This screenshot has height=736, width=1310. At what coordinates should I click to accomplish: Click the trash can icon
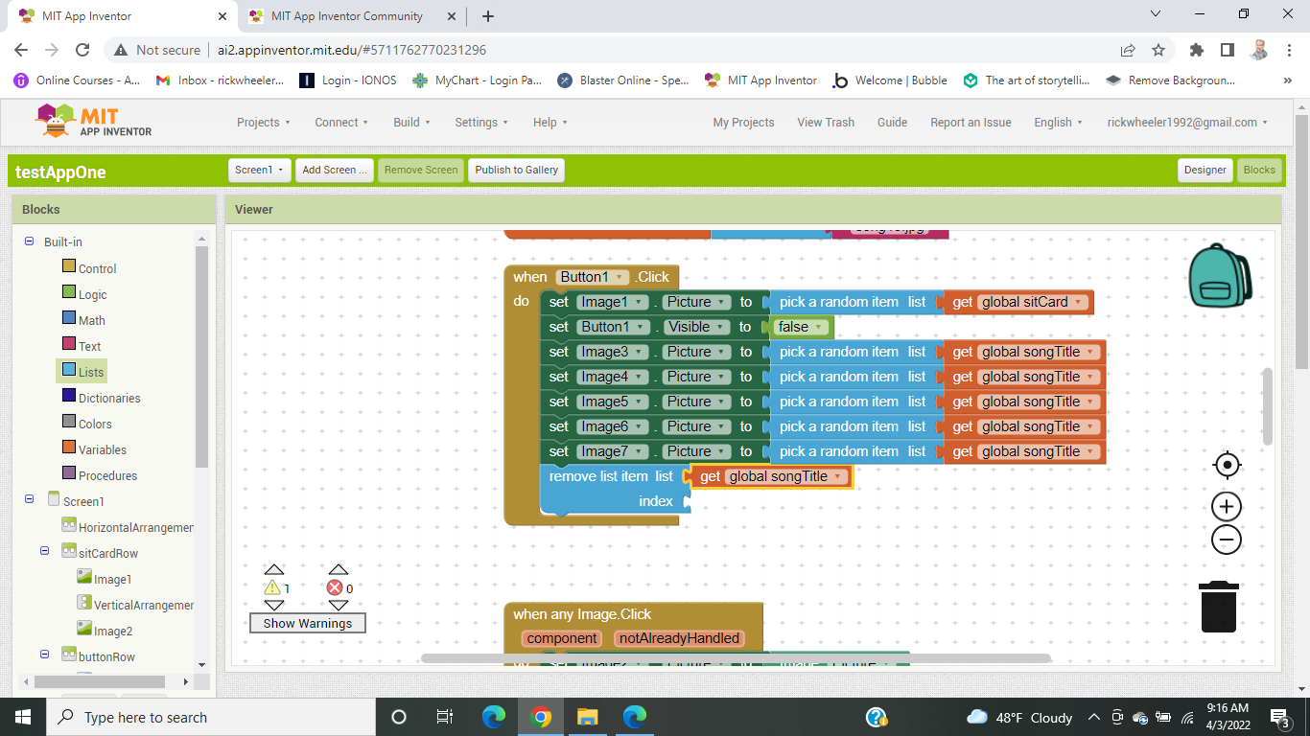click(x=1219, y=607)
